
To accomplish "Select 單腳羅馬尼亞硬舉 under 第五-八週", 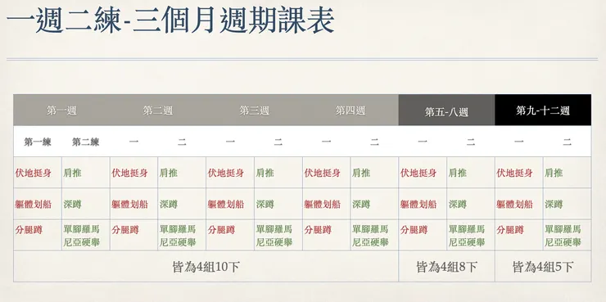I will tap(467, 236).
